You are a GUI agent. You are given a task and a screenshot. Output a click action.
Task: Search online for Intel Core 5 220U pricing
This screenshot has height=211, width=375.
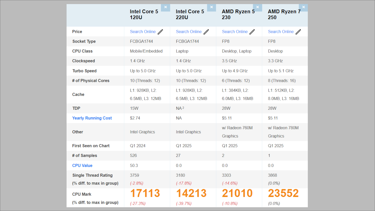(189, 32)
